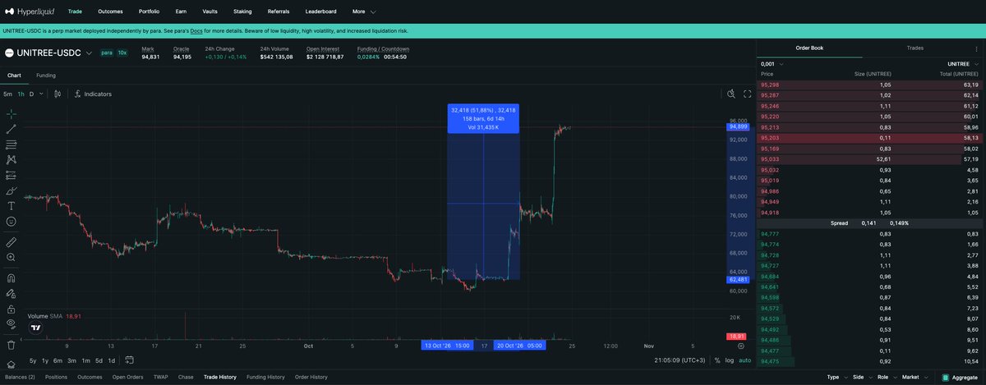Set chart range to 5y
The width and height of the screenshot is (986, 385).
coord(33,360)
